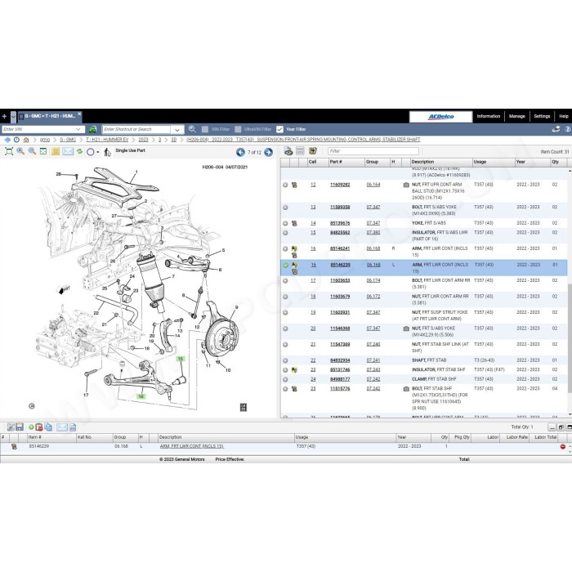Click the ACDelco logo banner
Viewport: 572px width, 572px height.
coord(440,117)
